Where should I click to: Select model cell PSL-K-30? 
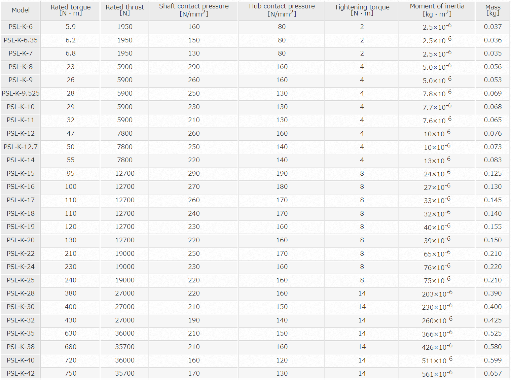coord(21,307)
